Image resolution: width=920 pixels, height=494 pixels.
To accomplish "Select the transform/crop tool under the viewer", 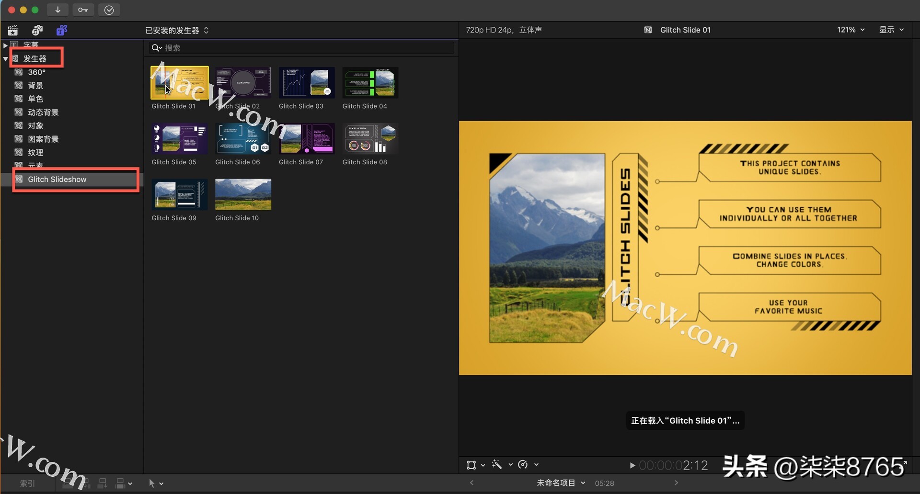I will 472,464.
